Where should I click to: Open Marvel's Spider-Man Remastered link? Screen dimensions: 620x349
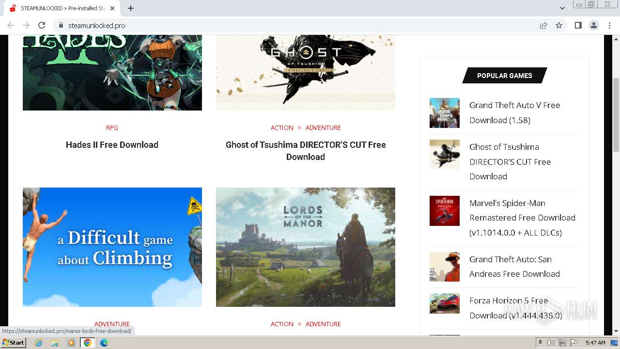tap(523, 218)
